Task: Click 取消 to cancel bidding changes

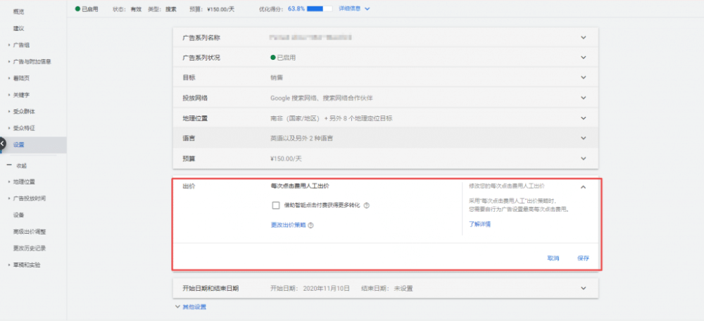Action: coord(553,258)
